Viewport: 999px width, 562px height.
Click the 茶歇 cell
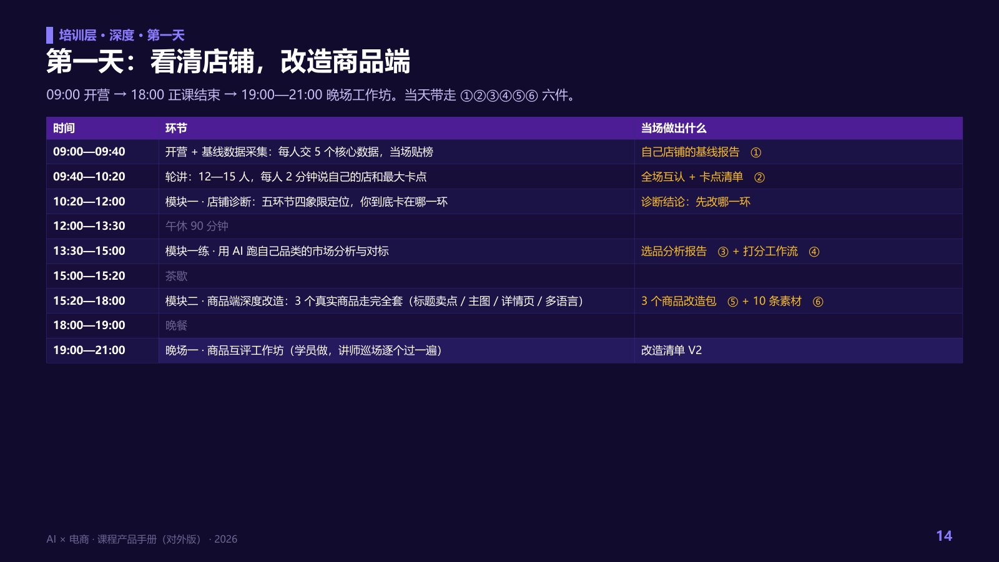[x=396, y=276]
